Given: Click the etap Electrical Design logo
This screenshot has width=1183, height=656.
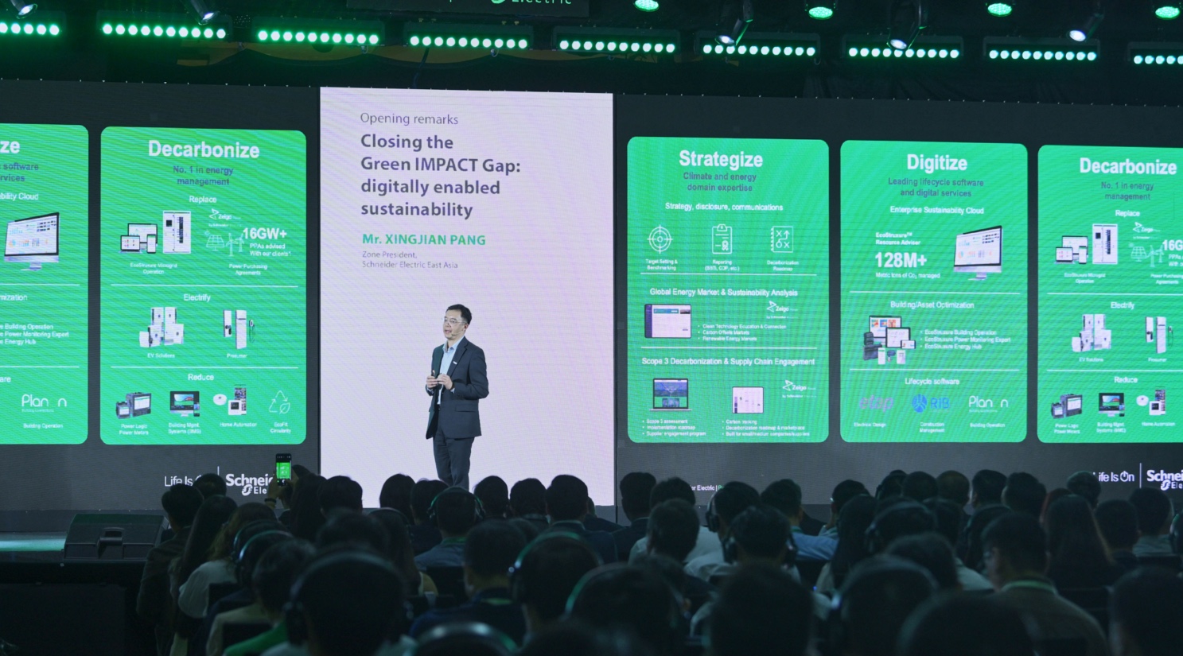Looking at the screenshot, I should [x=877, y=402].
